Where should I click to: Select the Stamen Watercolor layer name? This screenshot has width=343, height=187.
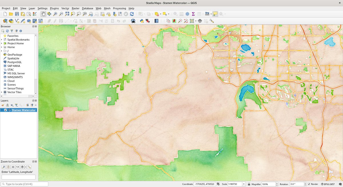click(x=24, y=110)
